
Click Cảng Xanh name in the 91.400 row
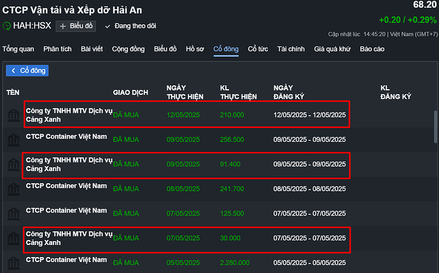(69, 164)
